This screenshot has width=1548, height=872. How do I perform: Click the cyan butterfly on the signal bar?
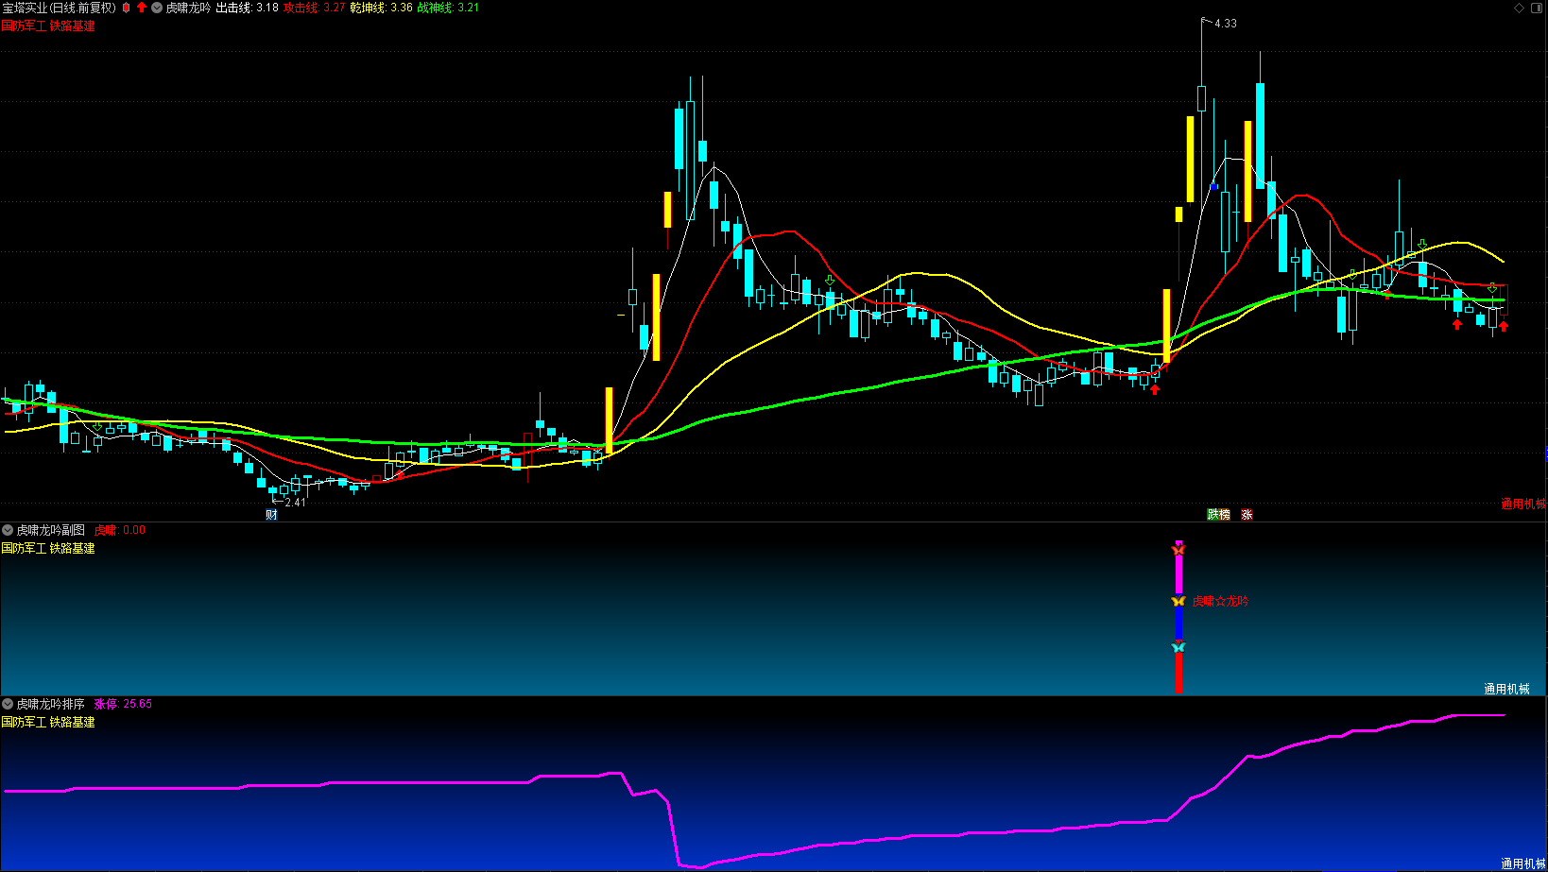[1178, 647]
